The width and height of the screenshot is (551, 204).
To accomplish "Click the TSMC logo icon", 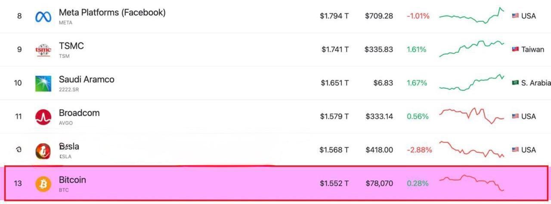I will [43, 50].
